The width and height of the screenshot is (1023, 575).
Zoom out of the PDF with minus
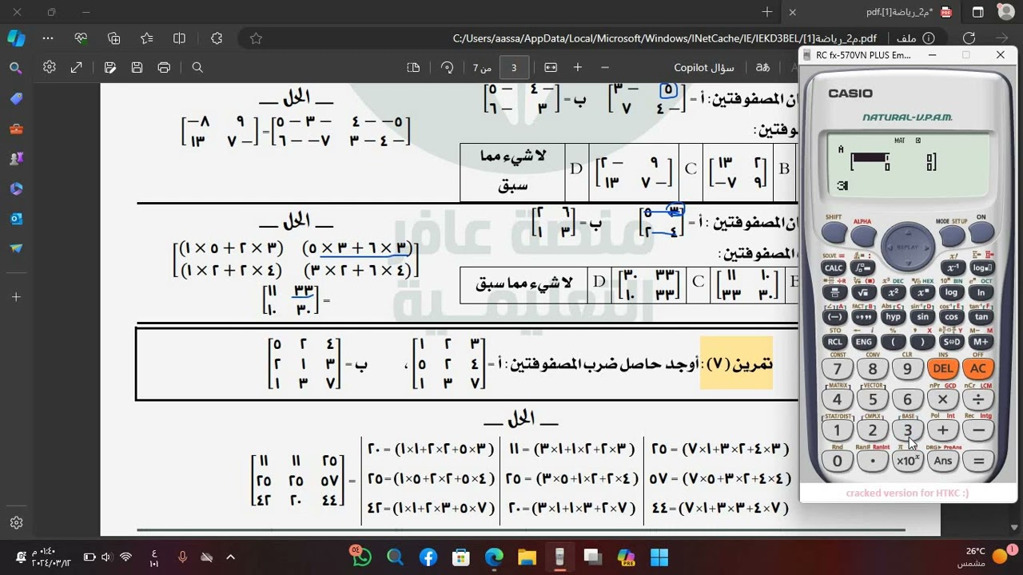click(x=605, y=68)
